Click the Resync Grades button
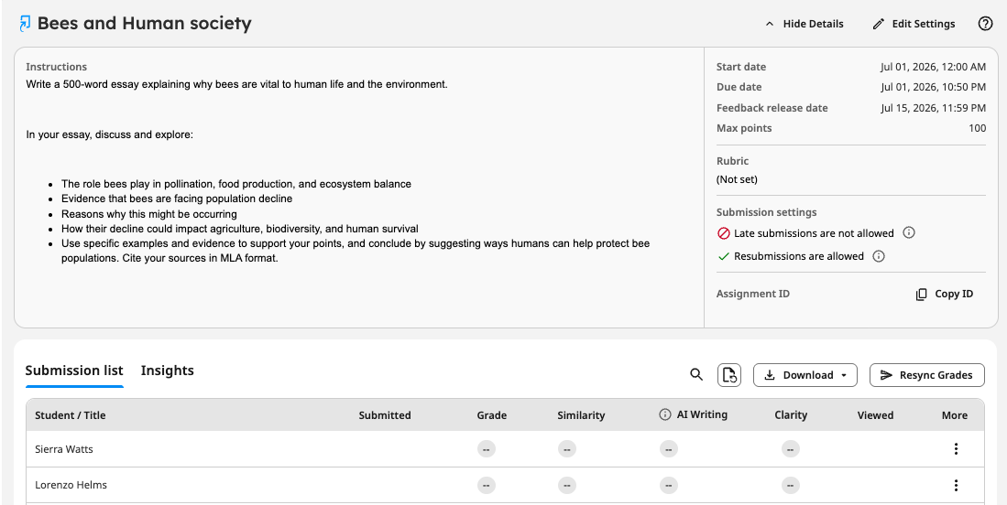This screenshot has width=1007, height=505. pos(926,375)
